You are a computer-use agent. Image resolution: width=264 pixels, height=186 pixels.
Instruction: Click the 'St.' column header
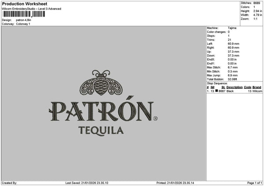pos(223,87)
